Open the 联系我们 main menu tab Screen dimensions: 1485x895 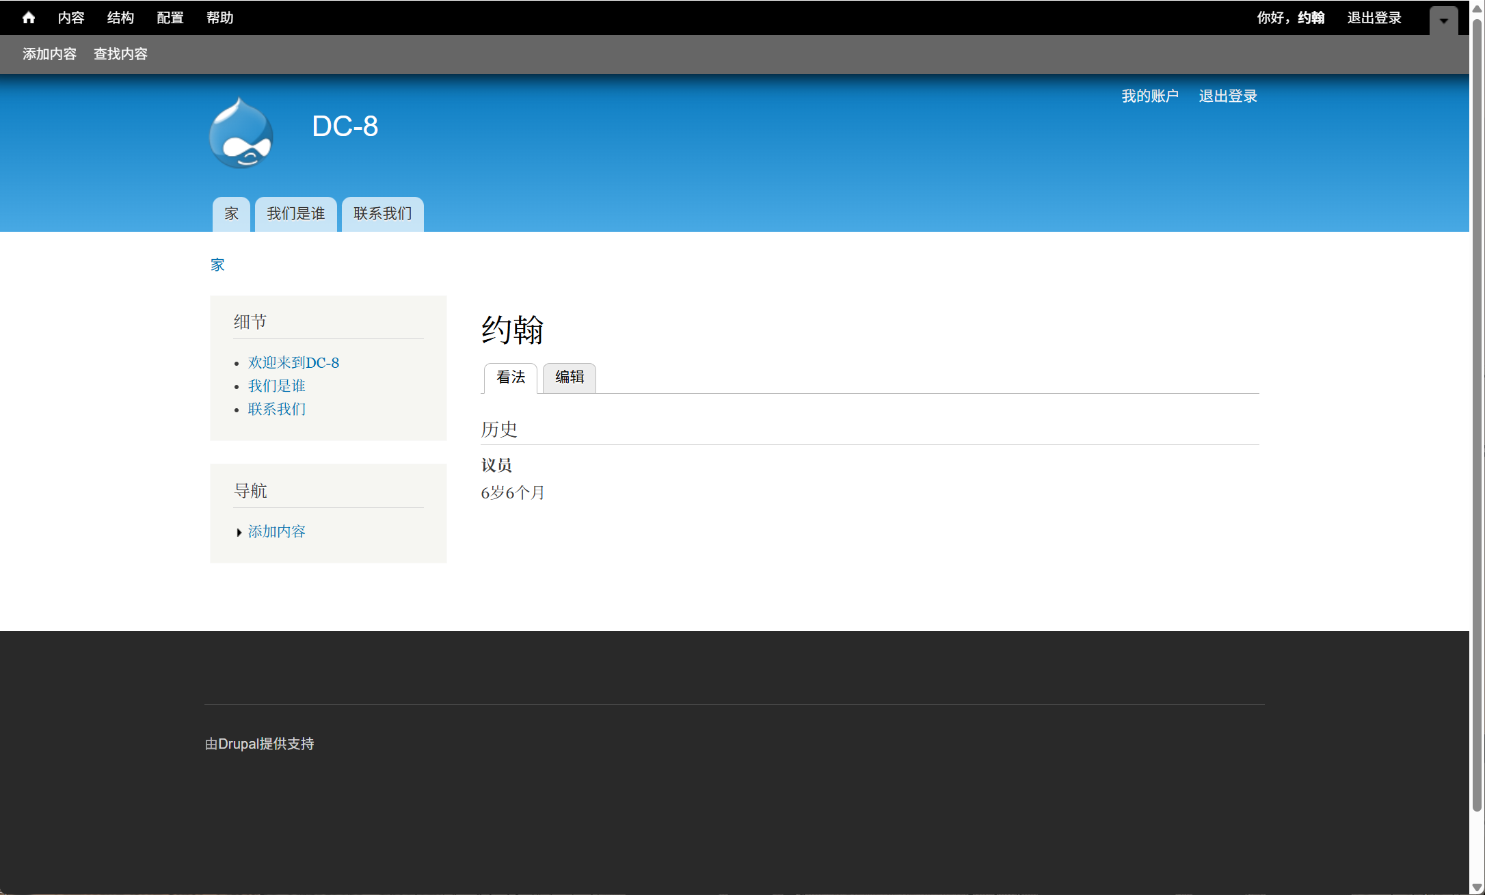pyautogui.click(x=382, y=214)
